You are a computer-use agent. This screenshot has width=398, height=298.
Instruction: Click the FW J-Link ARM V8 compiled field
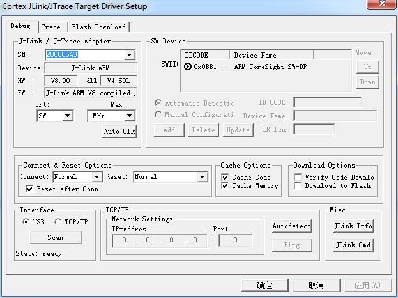coord(91,93)
